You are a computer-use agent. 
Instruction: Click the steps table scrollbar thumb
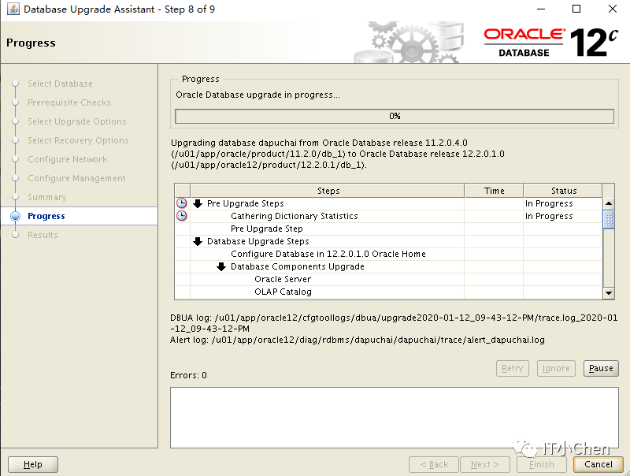(609, 219)
